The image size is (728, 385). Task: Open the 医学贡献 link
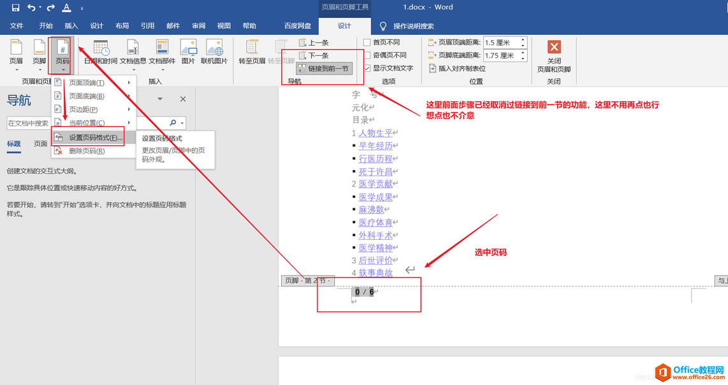pos(375,184)
